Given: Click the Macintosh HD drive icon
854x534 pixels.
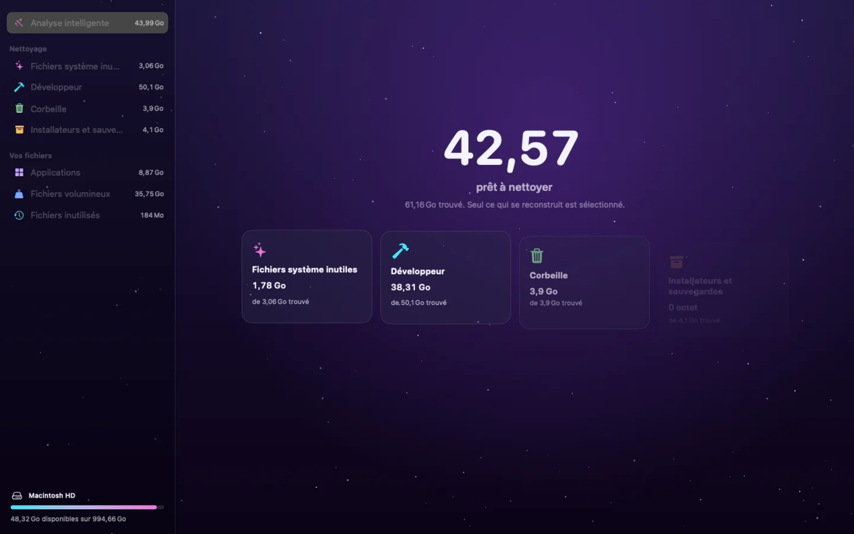Looking at the screenshot, I should pyautogui.click(x=17, y=495).
